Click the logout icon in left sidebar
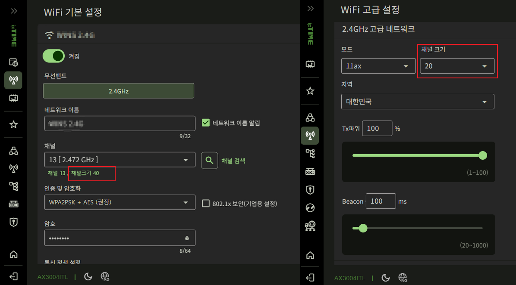 click(13, 276)
